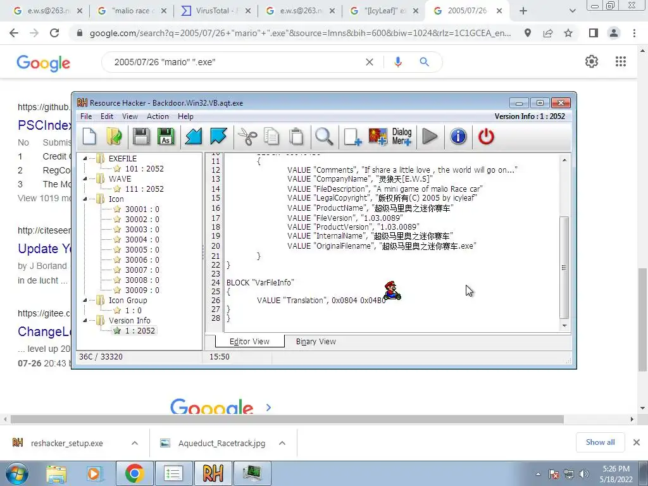
Task: Click the Cut scissors icon
Action: coord(247,137)
